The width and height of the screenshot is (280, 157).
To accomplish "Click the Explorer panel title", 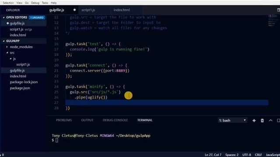I will 13,10.
